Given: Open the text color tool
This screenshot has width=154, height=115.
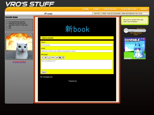Looking at the screenshot, I should tap(49, 57).
